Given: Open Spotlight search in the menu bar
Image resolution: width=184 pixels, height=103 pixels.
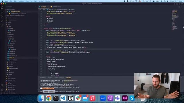Looking at the screenshot, I should [165, 1].
